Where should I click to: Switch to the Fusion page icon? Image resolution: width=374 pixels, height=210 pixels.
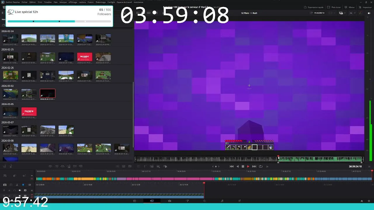coord(187,201)
